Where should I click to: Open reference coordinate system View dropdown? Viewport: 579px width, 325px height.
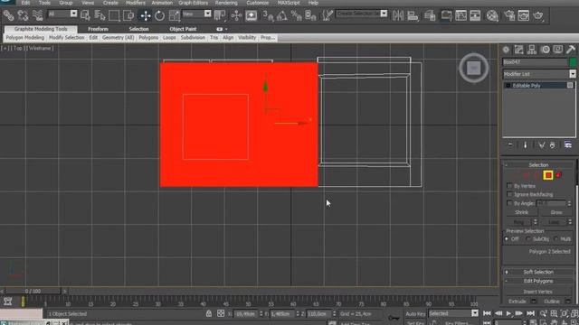point(207,14)
